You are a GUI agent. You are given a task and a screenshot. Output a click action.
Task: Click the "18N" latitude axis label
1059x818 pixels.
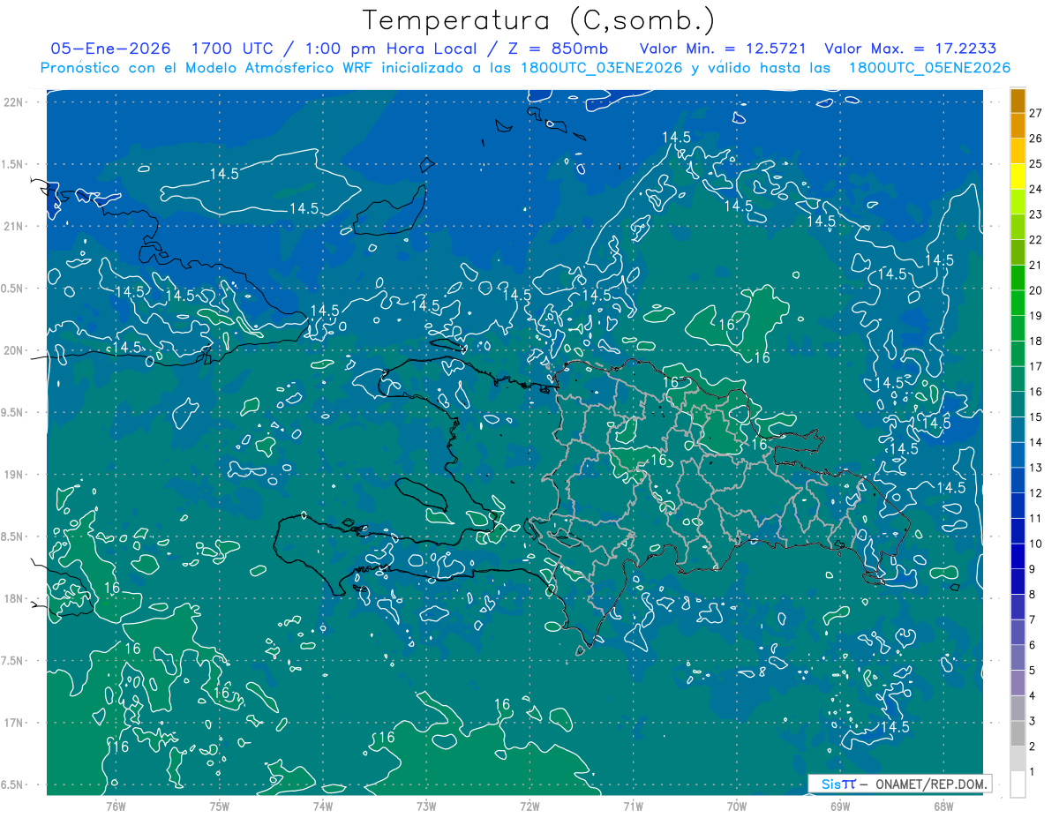coord(15,598)
